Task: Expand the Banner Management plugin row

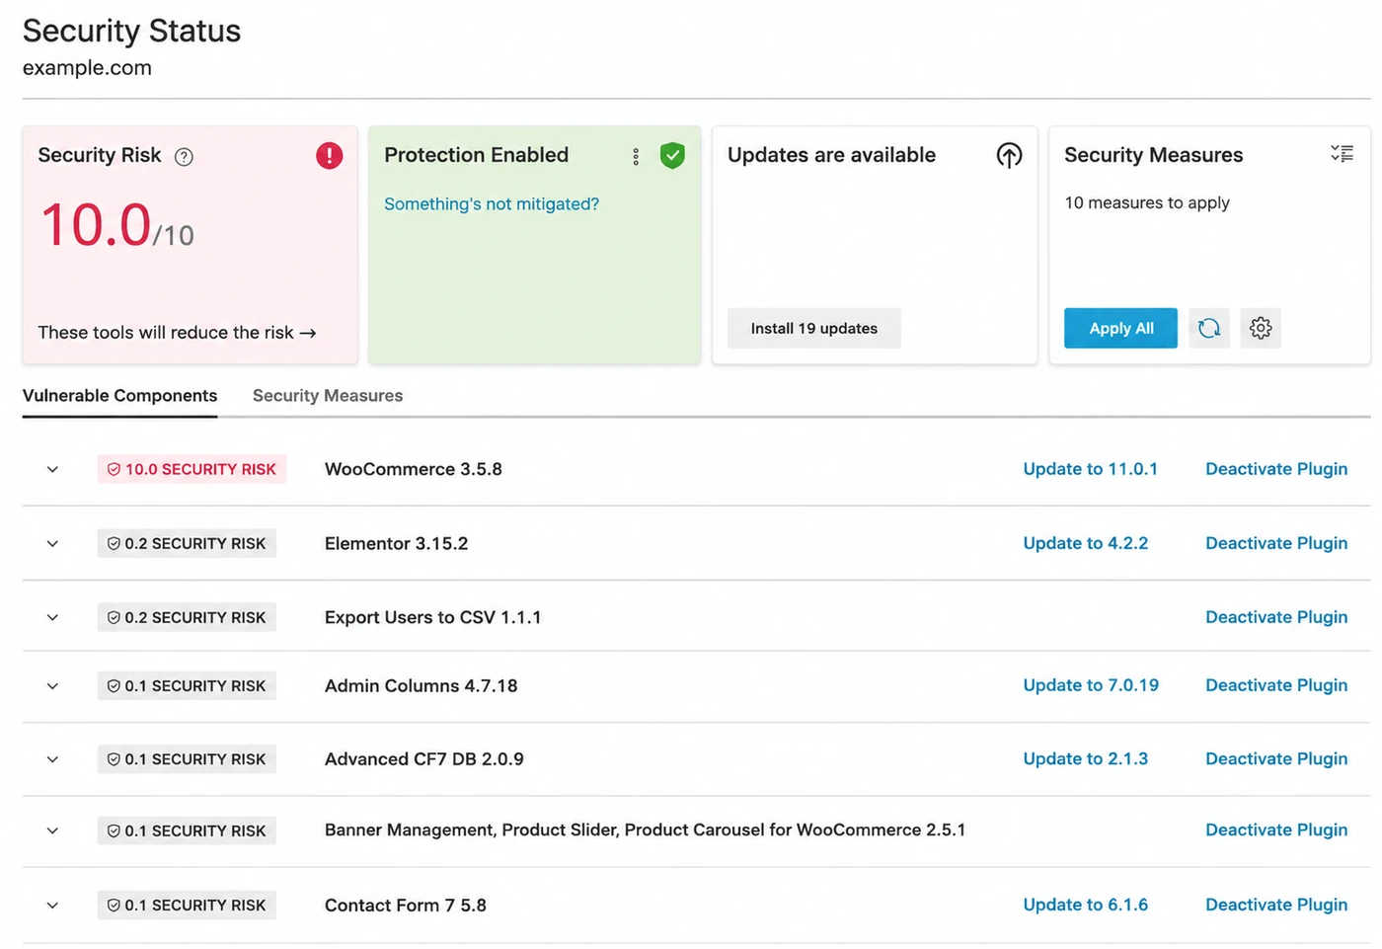Action: [52, 830]
